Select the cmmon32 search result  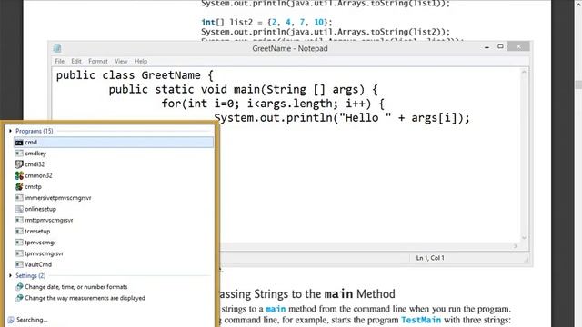(114, 175)
